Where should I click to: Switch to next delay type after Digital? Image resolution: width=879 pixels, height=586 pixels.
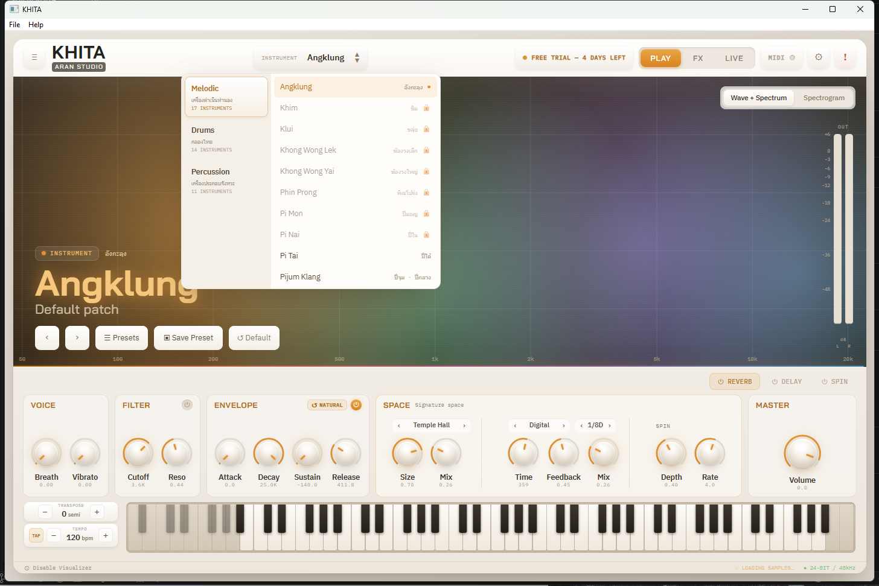click(564, 425)
